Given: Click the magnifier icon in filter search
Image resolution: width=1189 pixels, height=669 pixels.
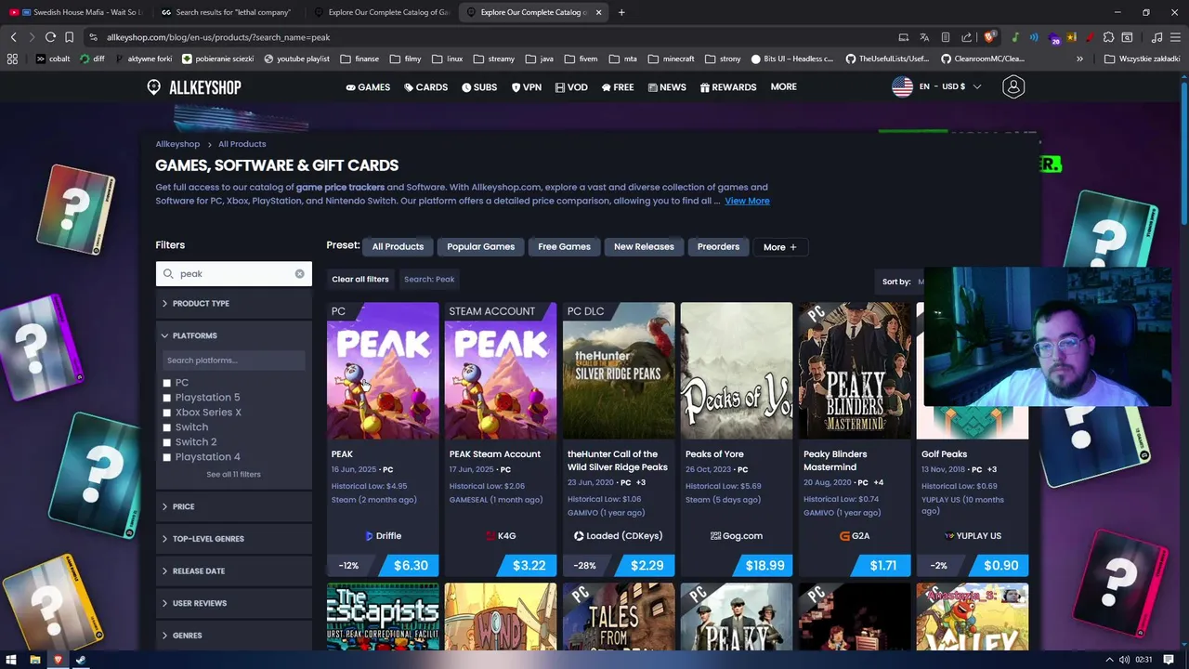Looking at the screenshot, I should (x=168, y=274).
